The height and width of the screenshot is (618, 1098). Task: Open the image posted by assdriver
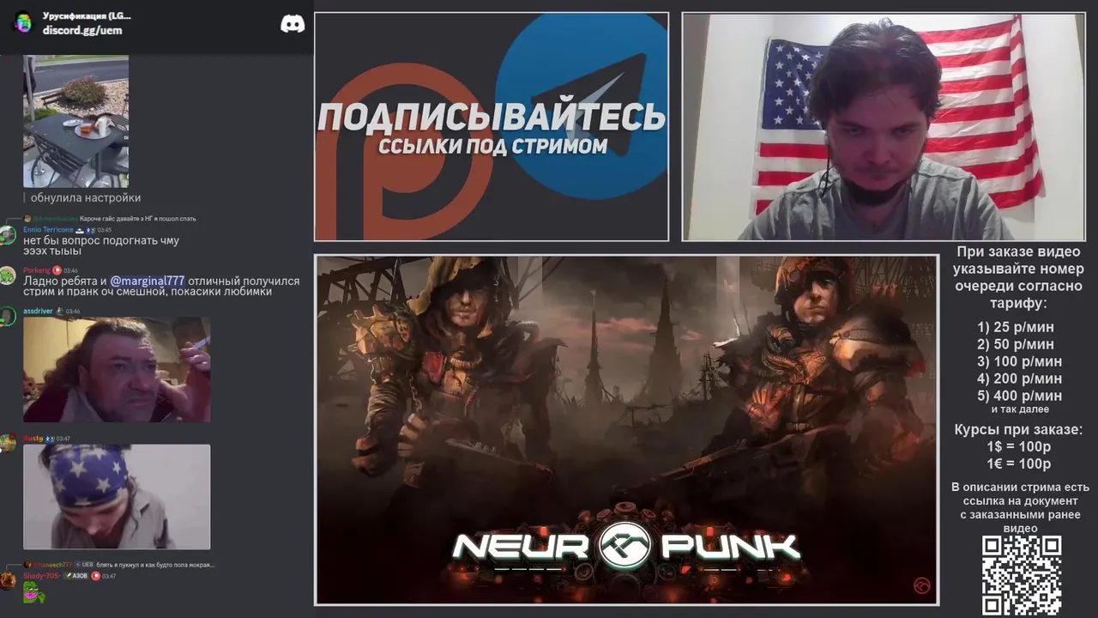pyautogui.click(x=117, y=370)
